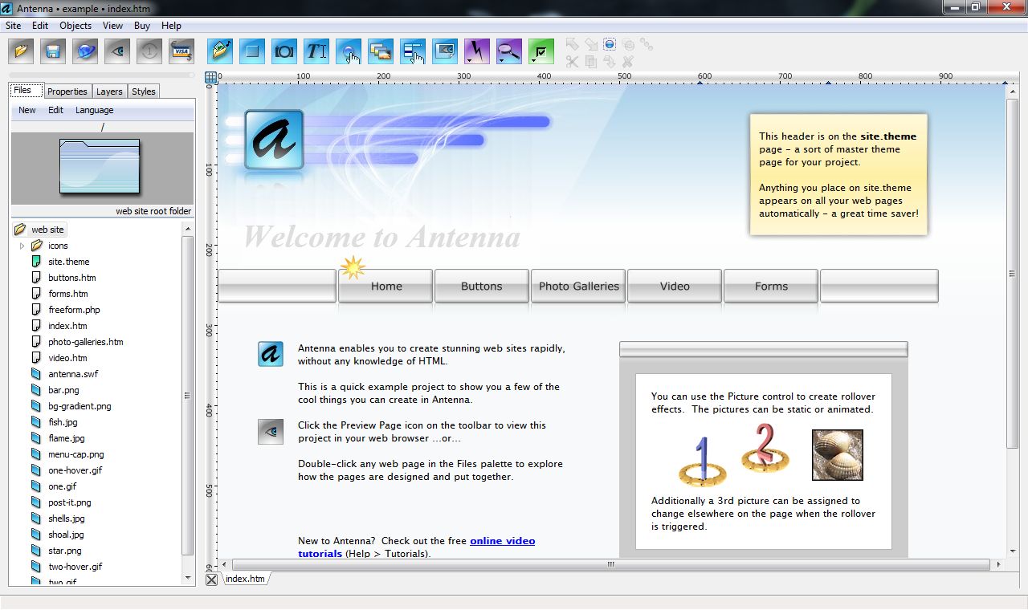Click the canvas horizontal scrollbar
1028x610 pixels.
(x=610, y=565)
